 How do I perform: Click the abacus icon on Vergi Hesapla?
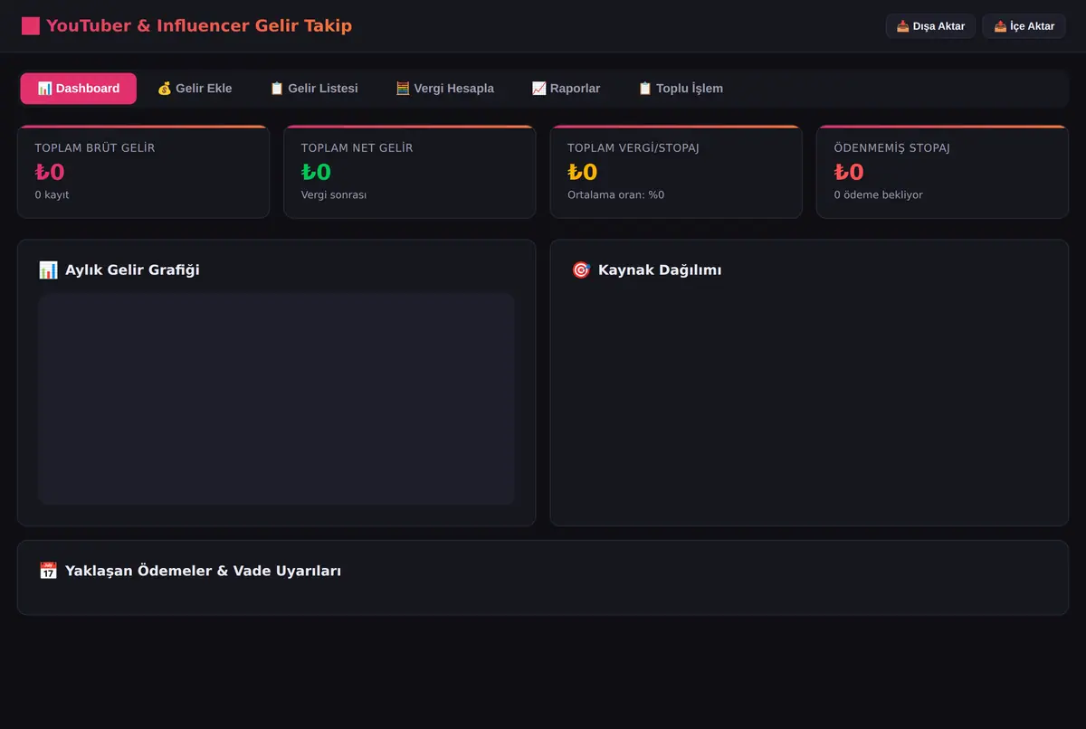[403, 89]
